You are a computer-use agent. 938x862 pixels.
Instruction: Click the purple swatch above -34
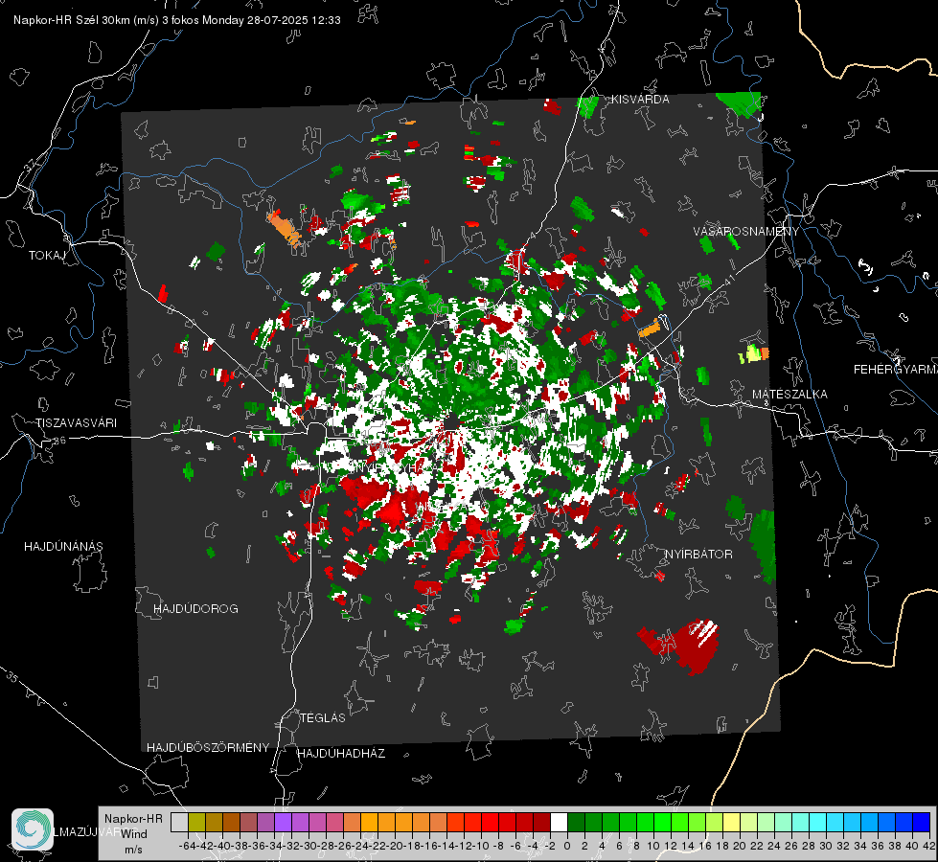coord(283,822)
